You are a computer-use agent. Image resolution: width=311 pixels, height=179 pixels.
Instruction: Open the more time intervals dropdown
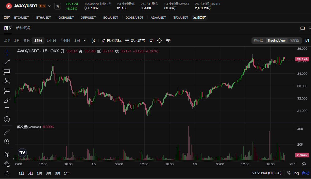[85, 41]
